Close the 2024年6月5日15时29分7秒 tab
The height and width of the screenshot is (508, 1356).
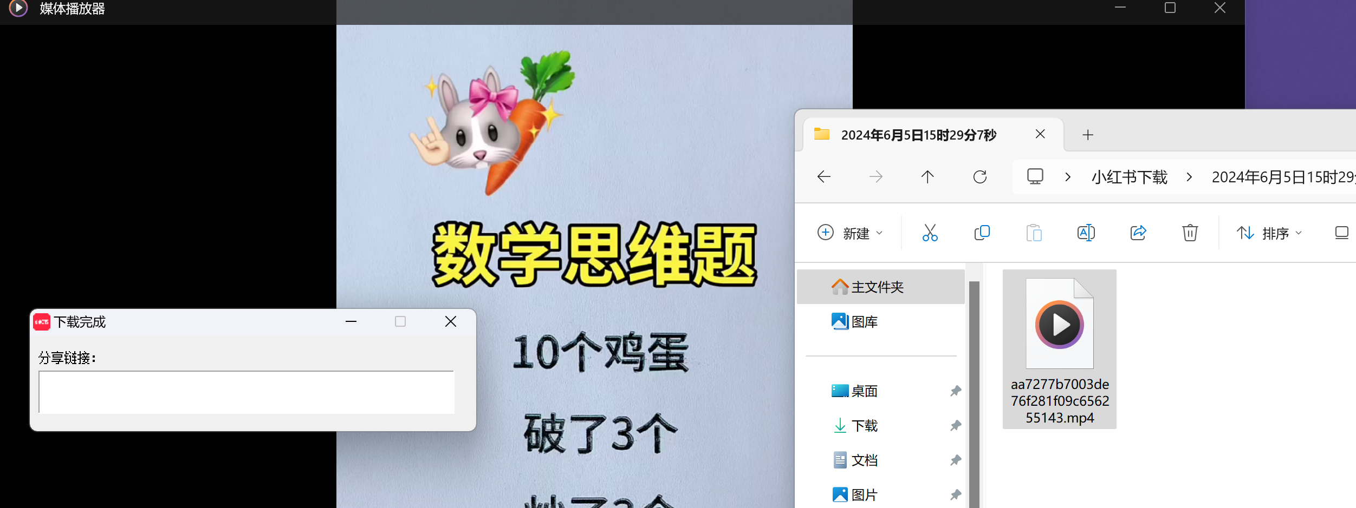coord(1040,134)
